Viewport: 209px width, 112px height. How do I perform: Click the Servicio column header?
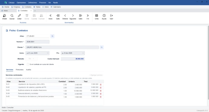[x=38, y=82]
